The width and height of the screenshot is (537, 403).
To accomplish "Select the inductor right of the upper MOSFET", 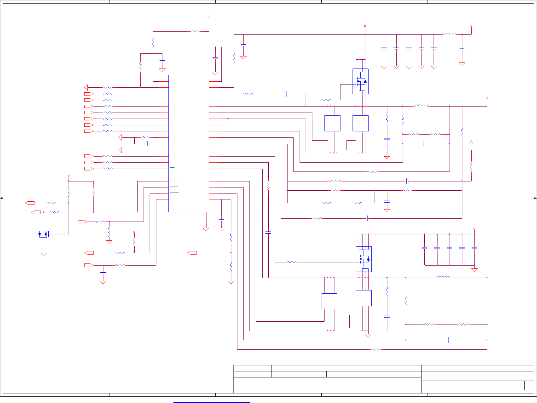I will click(421, 105).
